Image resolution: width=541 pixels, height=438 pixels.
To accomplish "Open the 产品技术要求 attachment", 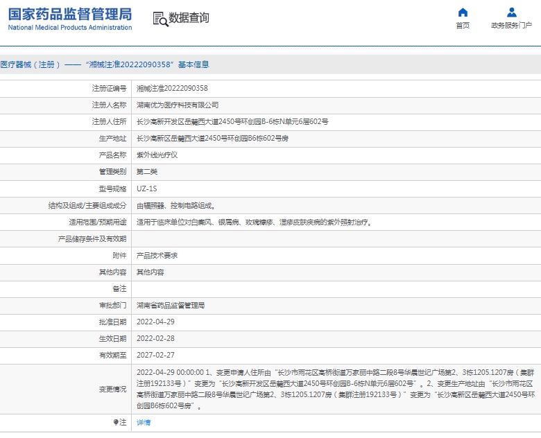I will tap(157, 256).
